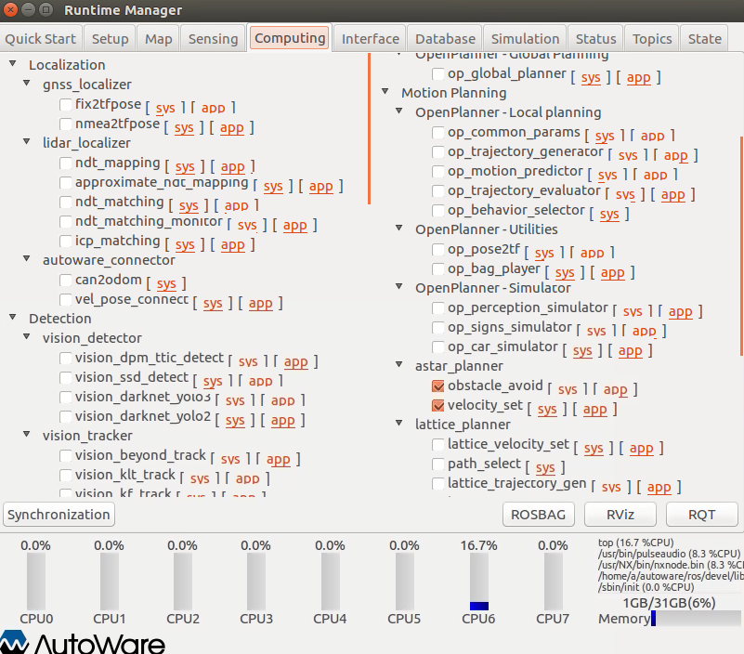This screenshot has height=654, width=744.
Task: Switch to the Topics tab
Action: point(652,39)
